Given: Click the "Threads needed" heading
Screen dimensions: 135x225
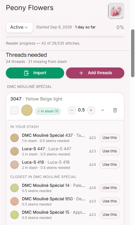Looking at the screenshot, I should click(27, 55).
